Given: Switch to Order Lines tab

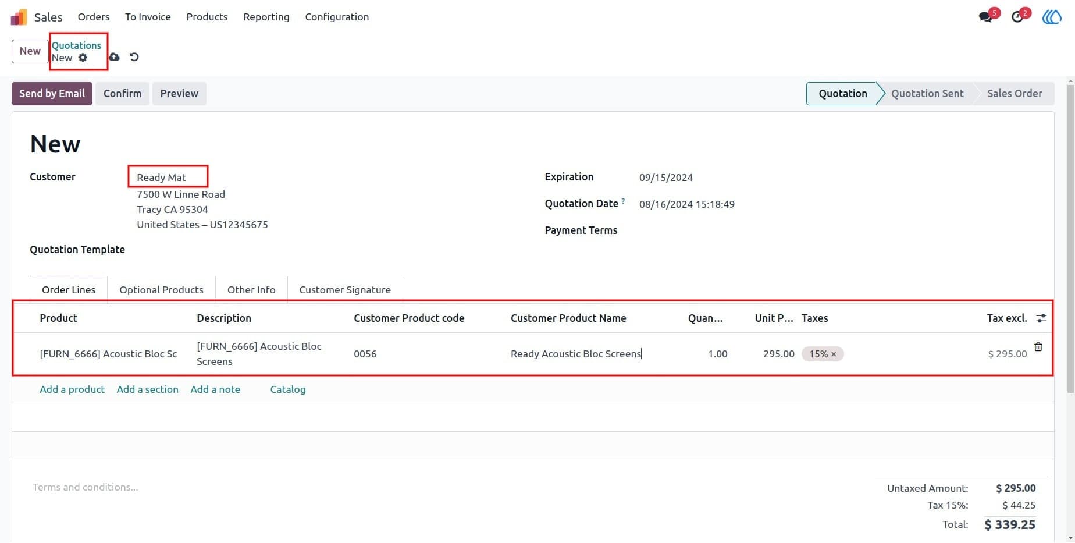Looking at the screenshot, I should pyautogui.click(x=69, y=290).
